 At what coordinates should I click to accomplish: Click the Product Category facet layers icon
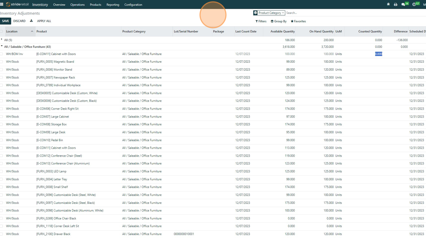click(x=255, y=13)
